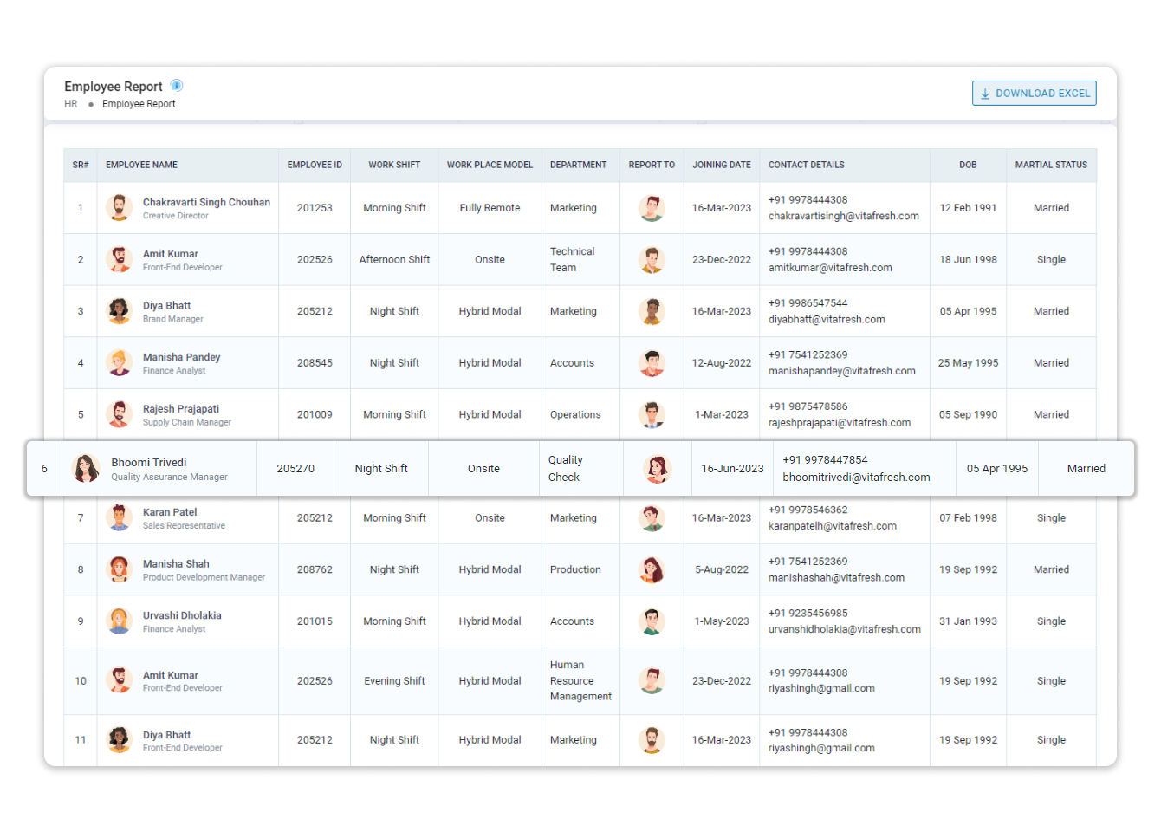Screen dimensions: 1161x832
Task: Select the WORK SHIFT column header
Action: tap(394, 165)
